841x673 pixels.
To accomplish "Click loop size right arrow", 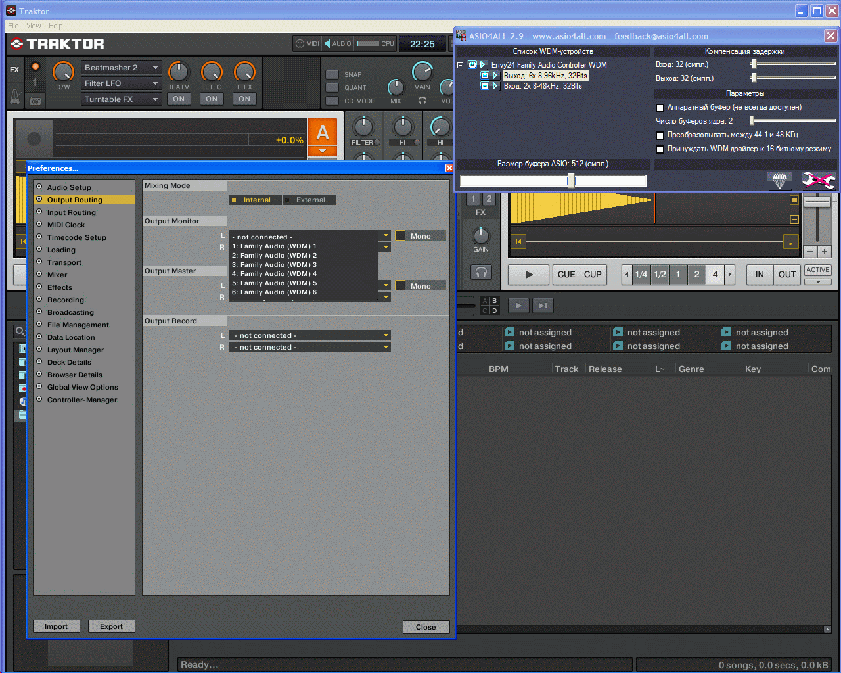I will 729,275.
